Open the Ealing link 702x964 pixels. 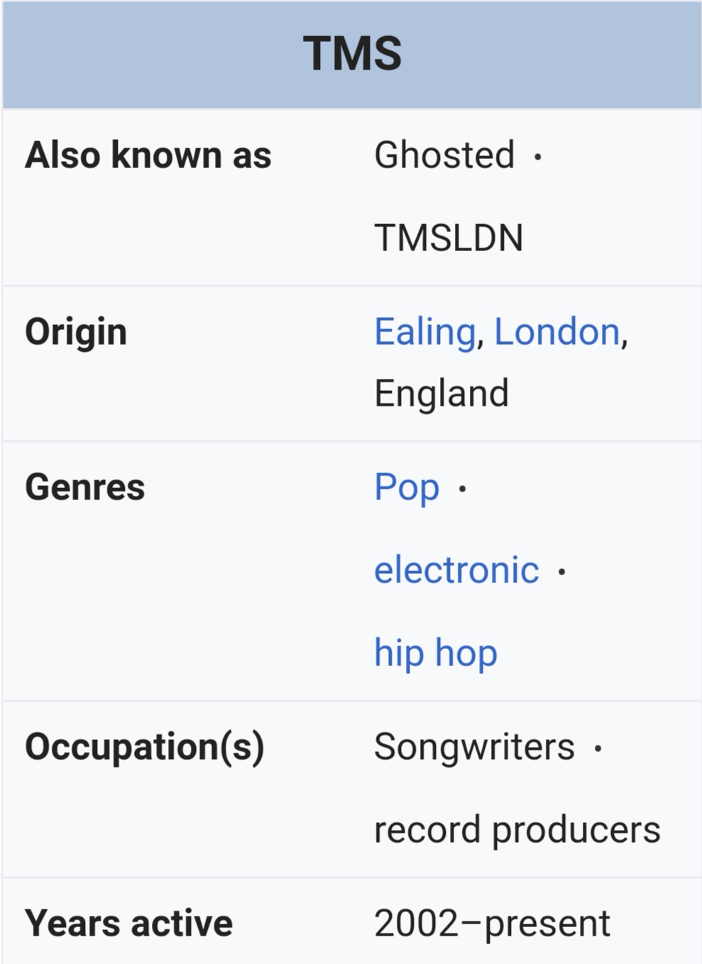424,333
